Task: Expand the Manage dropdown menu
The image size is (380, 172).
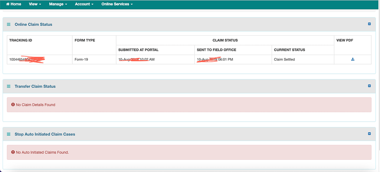Action: (x=58, y=4)
